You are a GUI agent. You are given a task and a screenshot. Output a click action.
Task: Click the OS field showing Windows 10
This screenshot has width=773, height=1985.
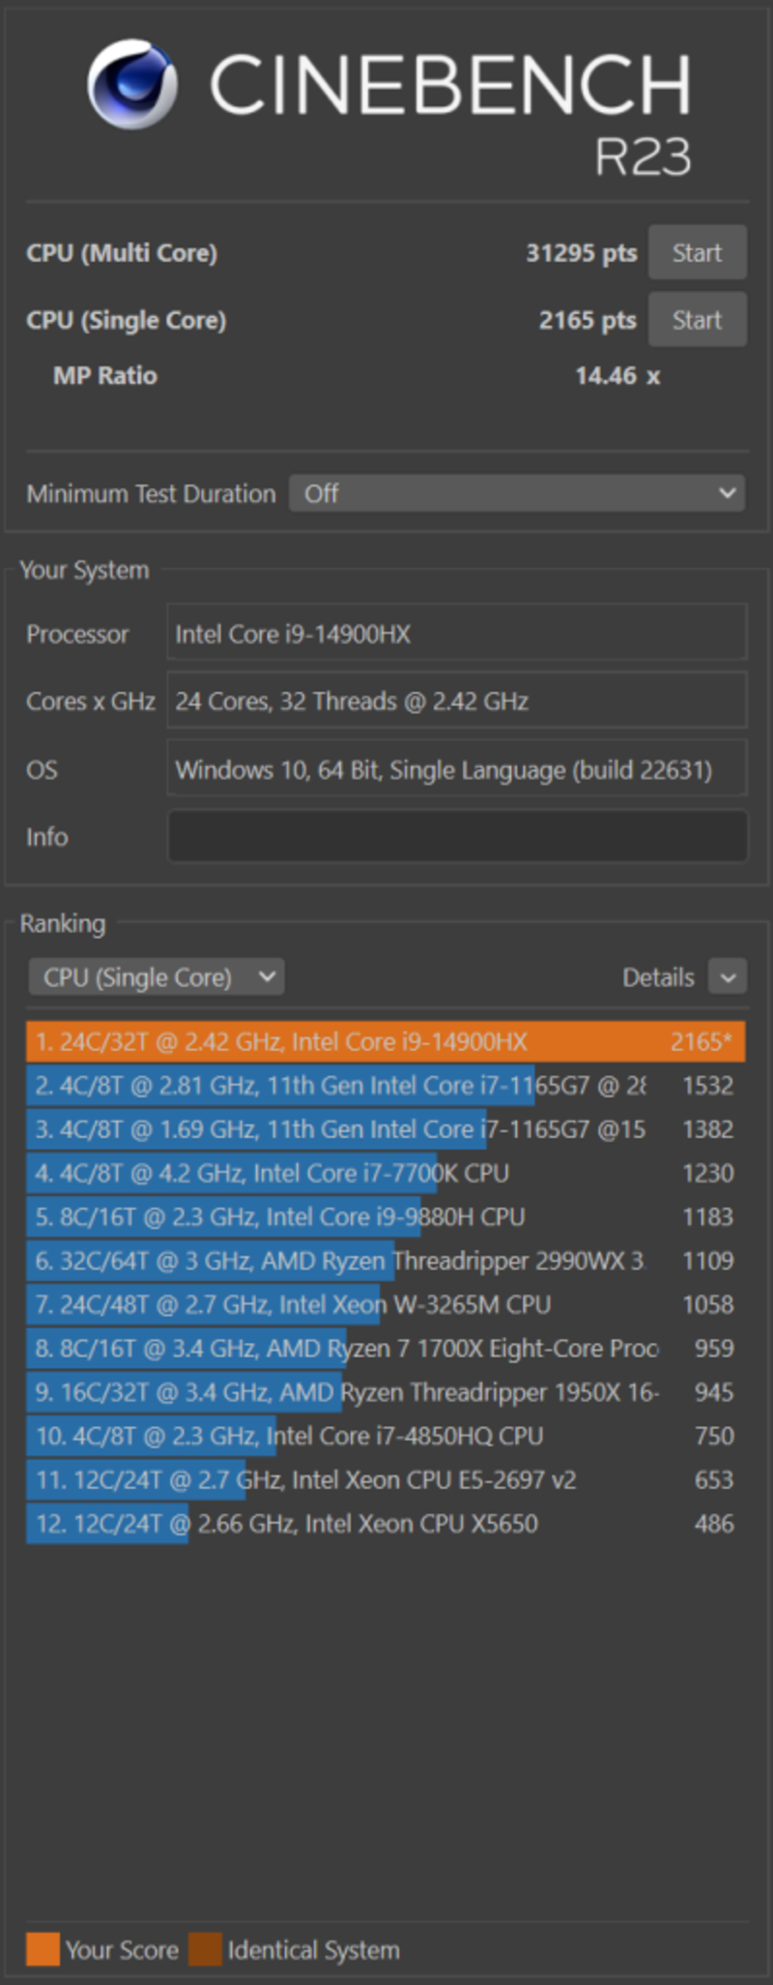[456, 770]
